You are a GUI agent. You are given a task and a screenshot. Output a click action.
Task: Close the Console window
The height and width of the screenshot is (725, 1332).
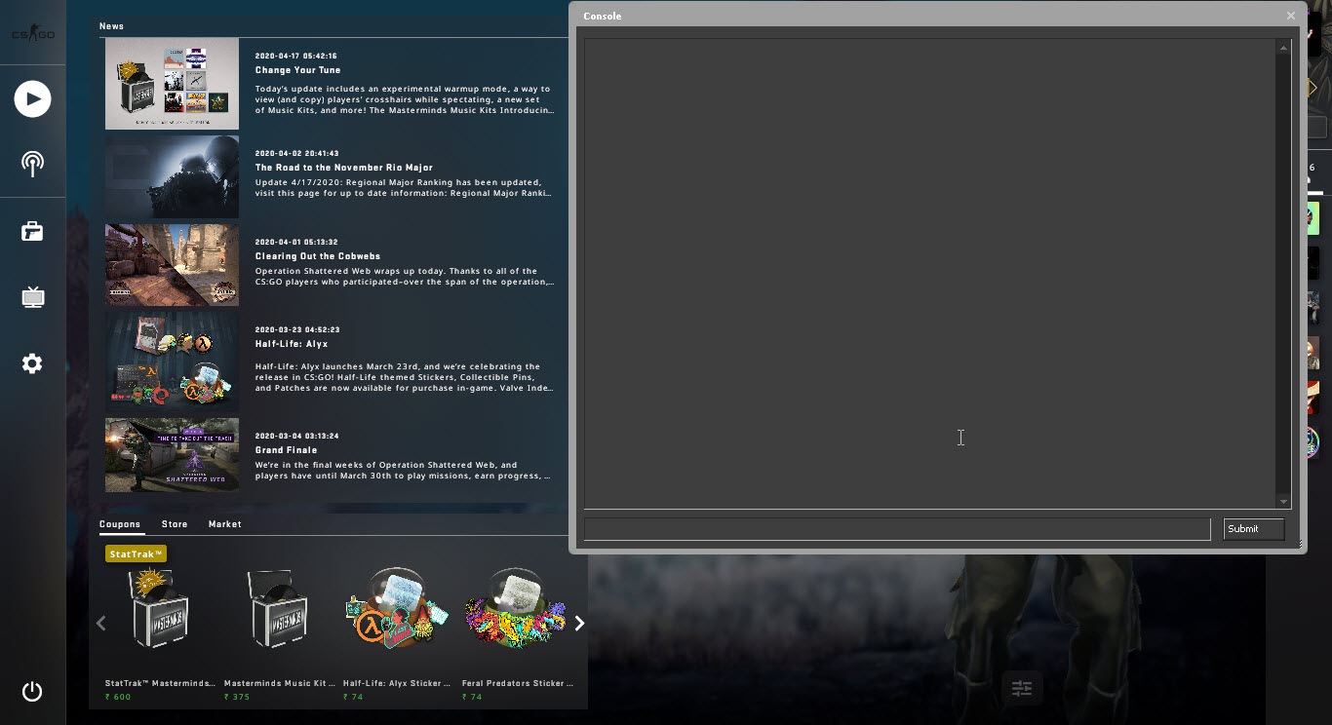point(1291,16)
